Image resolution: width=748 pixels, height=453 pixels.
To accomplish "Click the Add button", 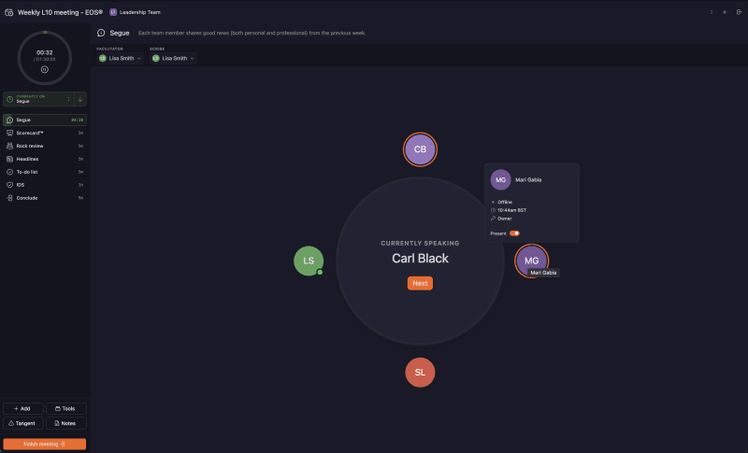I will tap(22, 408).
